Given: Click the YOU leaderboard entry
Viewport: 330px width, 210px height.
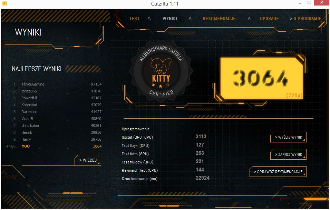Looking at the screenshot, I should click(54, 146).
